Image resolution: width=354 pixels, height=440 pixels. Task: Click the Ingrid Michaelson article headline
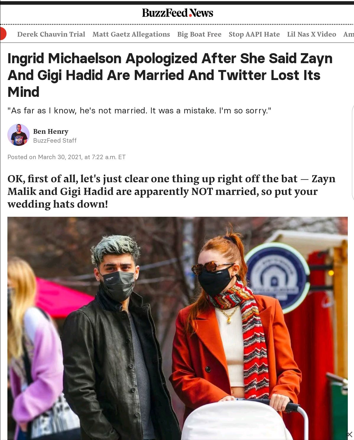coord(170,75)
